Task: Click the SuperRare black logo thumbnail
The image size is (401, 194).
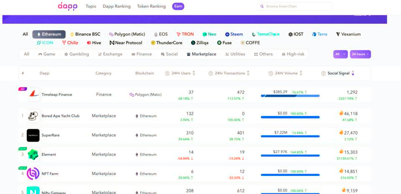Action: (x=33, y=135)
